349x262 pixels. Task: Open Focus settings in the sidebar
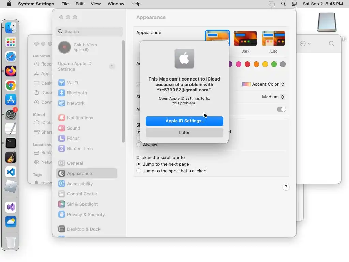(x=86, y=139)
